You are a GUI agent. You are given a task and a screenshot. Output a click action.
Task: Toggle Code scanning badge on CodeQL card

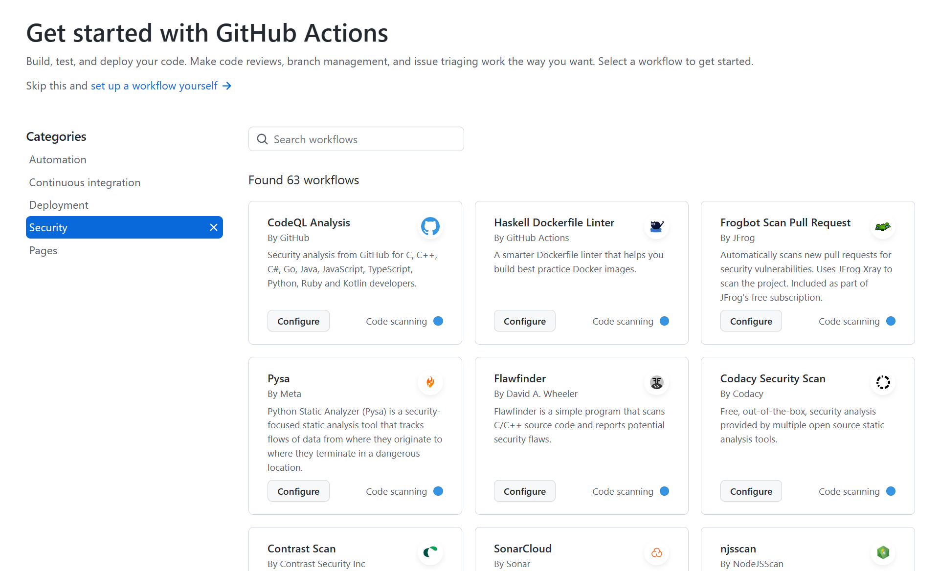[438, 321]
